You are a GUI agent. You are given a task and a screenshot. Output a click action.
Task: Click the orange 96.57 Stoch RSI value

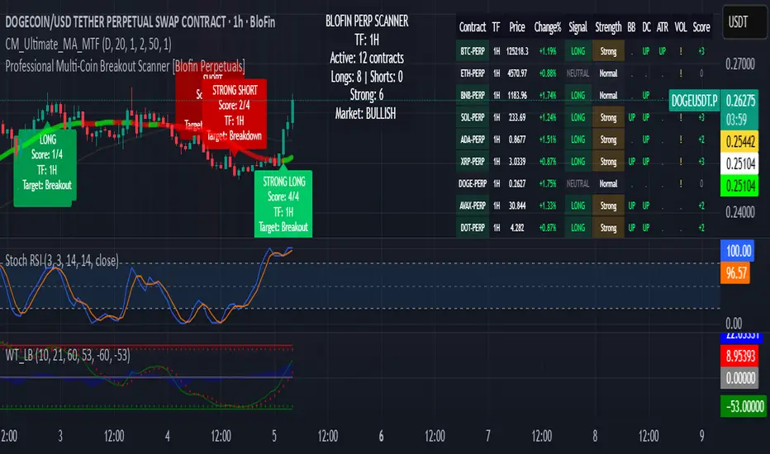pyautogui.click(x=735, y=273)
